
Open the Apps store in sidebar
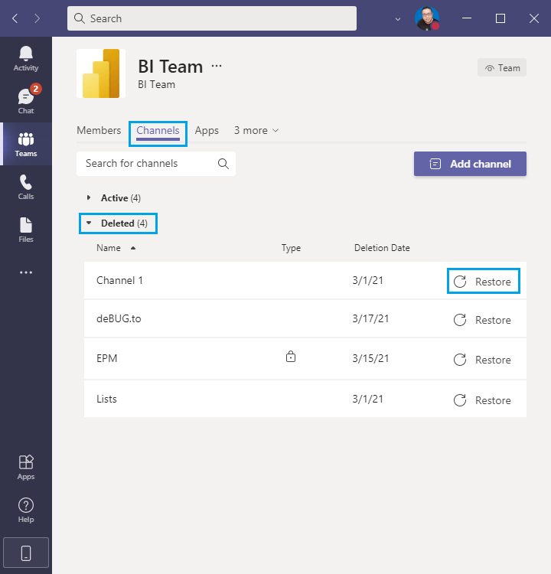coord(26,467)
